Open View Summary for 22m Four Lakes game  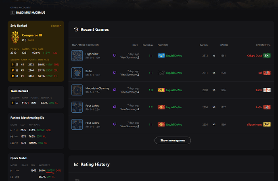(130, 109)
